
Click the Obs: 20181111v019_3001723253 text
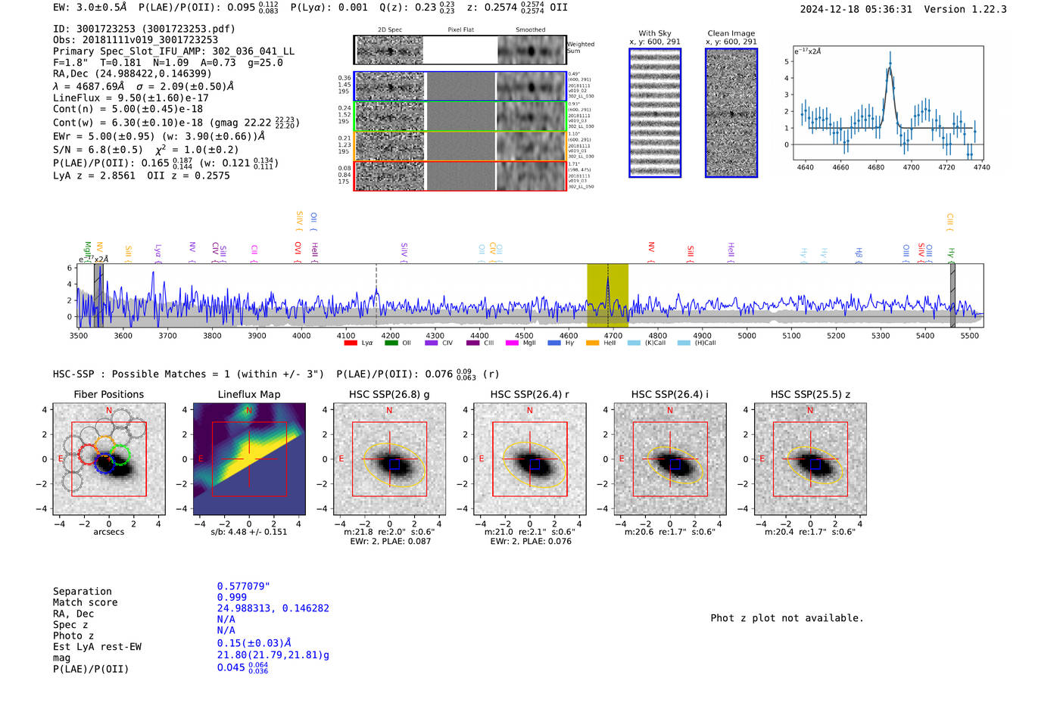pyautogui.click(x=136, y=40)
